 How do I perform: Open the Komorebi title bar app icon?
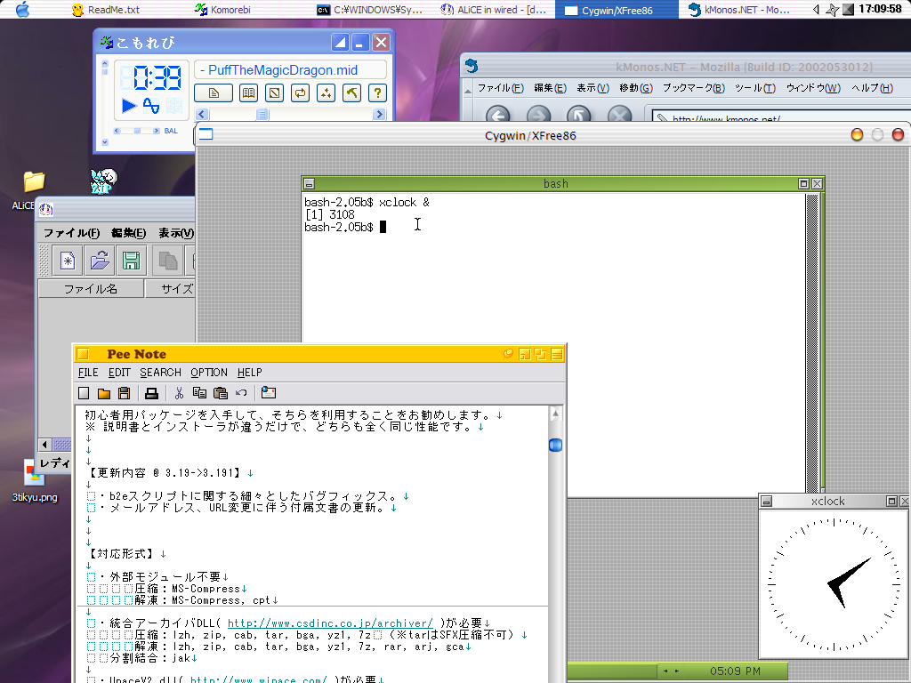tap(107, 43)
